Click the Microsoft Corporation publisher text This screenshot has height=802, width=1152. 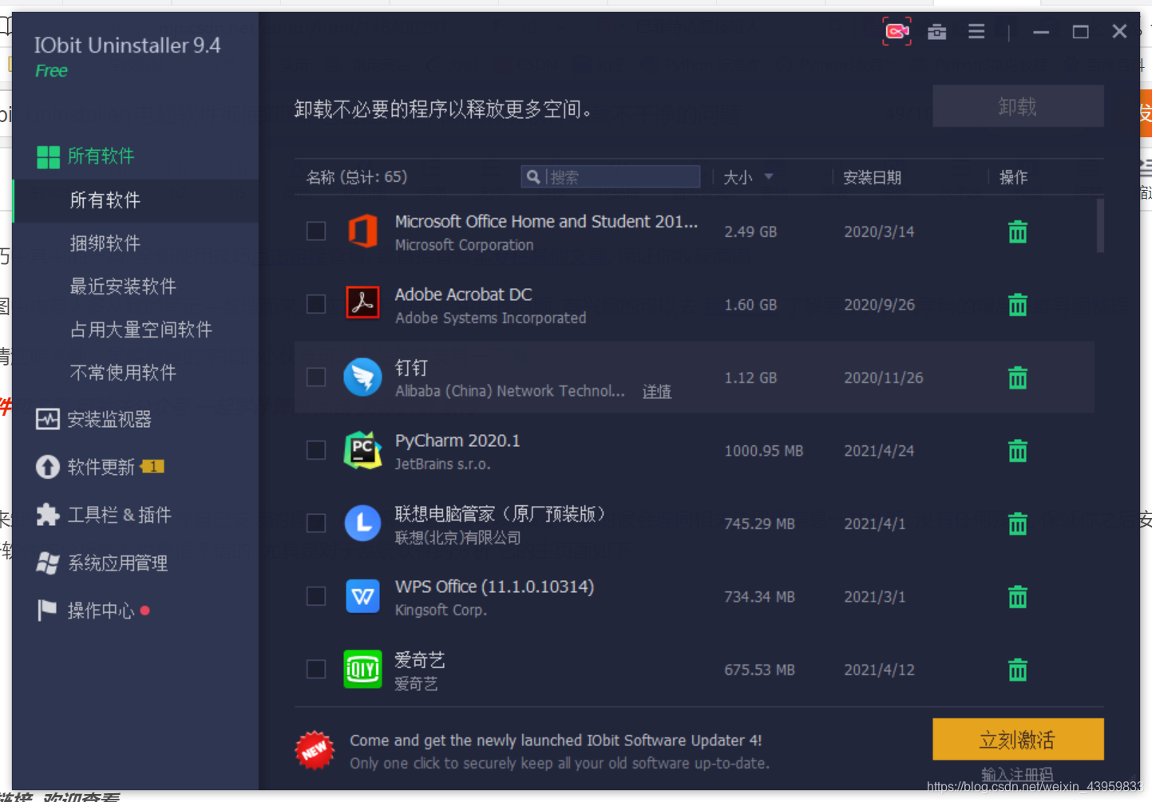(x=465, y=245)
